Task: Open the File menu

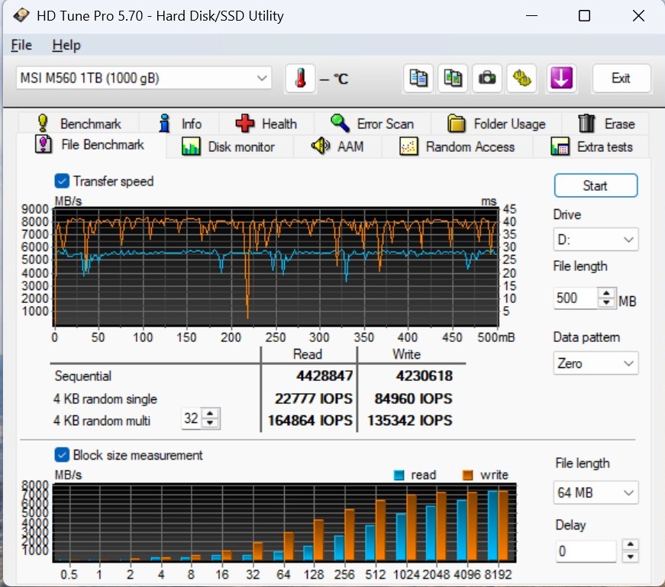Action: click(x=21, y=45)
